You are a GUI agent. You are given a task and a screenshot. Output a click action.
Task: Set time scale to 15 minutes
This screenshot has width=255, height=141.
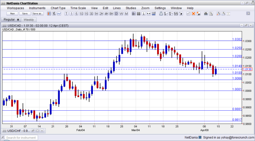[86, 14]
